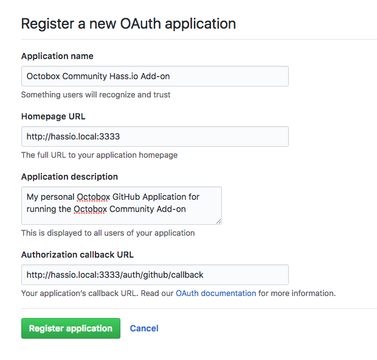Click the 'Homepage URL' label
Image resolution: width=377 pixels, height=360 pixels.
coord(53,116)
